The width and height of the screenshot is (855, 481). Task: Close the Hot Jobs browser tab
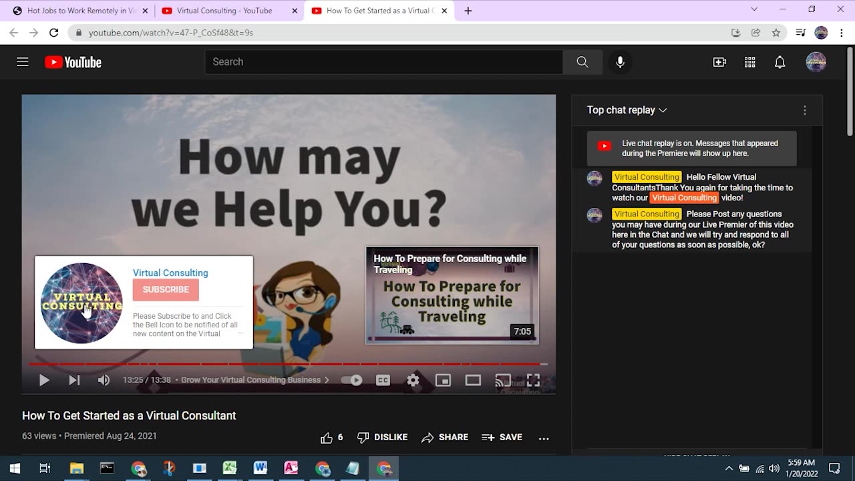(145, 11)
